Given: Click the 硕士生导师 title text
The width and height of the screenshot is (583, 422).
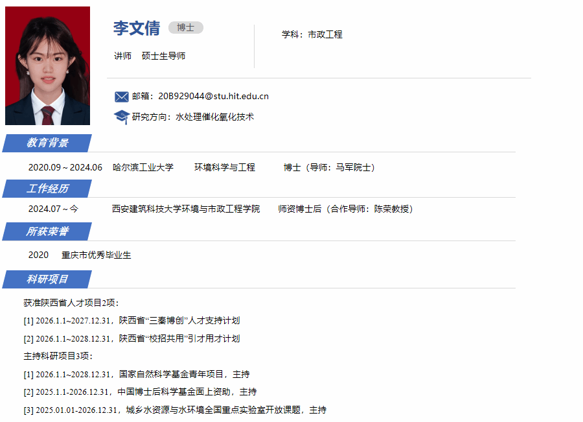Looking at the screenshot, I should pos(164,56).
